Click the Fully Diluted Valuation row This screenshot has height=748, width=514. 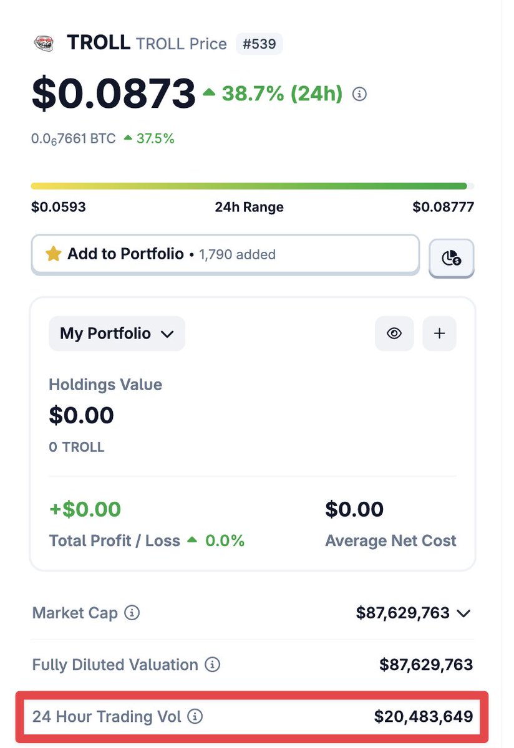point(253,665)
